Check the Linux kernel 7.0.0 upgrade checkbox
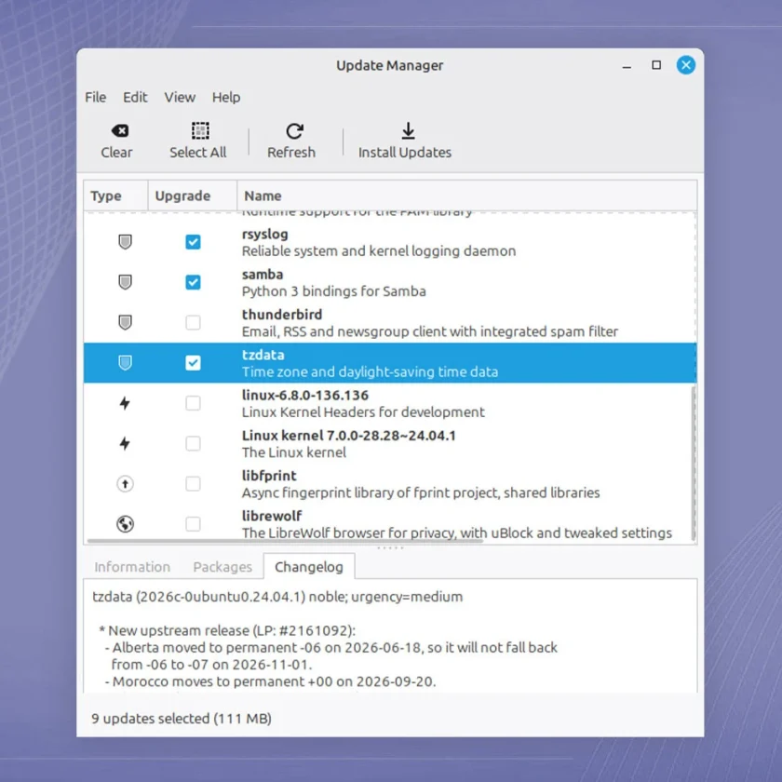This screenshot has width=782, height=782. (193, 443)
